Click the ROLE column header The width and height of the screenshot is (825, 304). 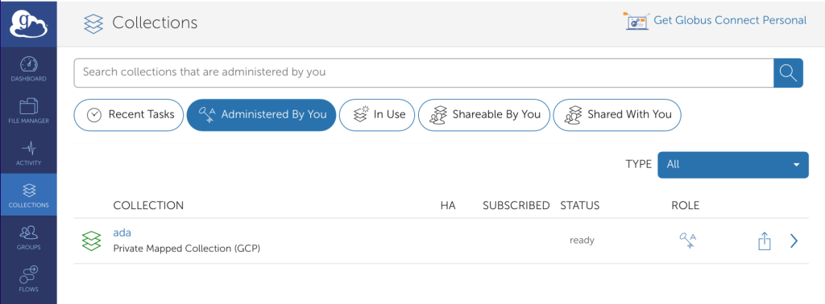point(686,205)
